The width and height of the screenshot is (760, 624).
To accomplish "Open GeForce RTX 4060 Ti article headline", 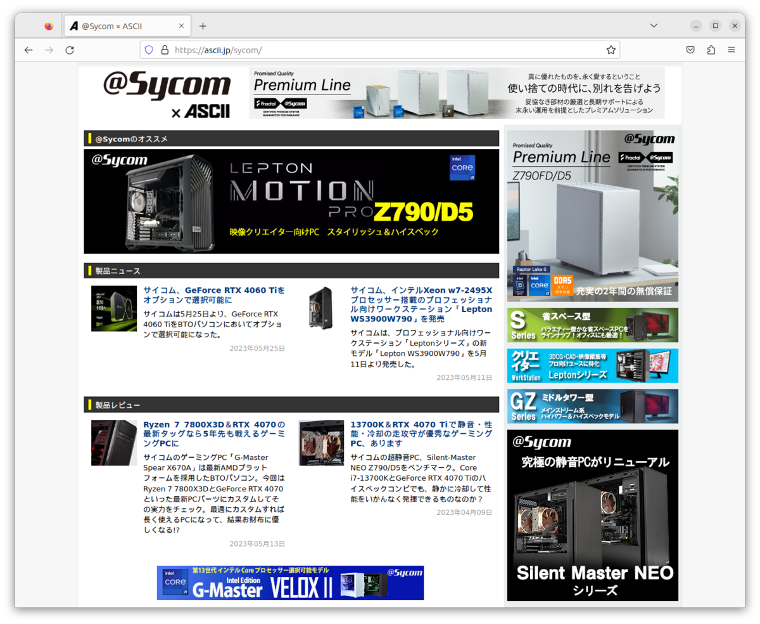I will [214, 295].
